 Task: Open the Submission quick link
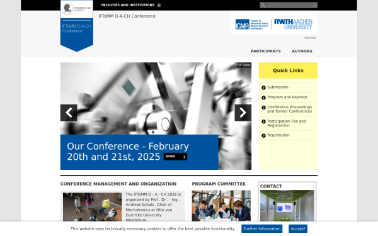(278, 87)
